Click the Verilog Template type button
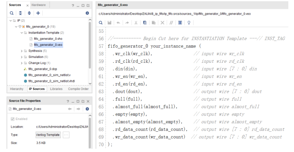Image resolution: width=294 pixels, height=152 pixels. pyautogui.click(x=48, y=135)
